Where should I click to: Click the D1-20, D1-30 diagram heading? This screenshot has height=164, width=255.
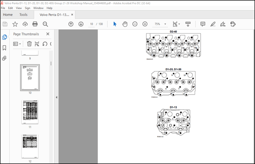point(173,69)
